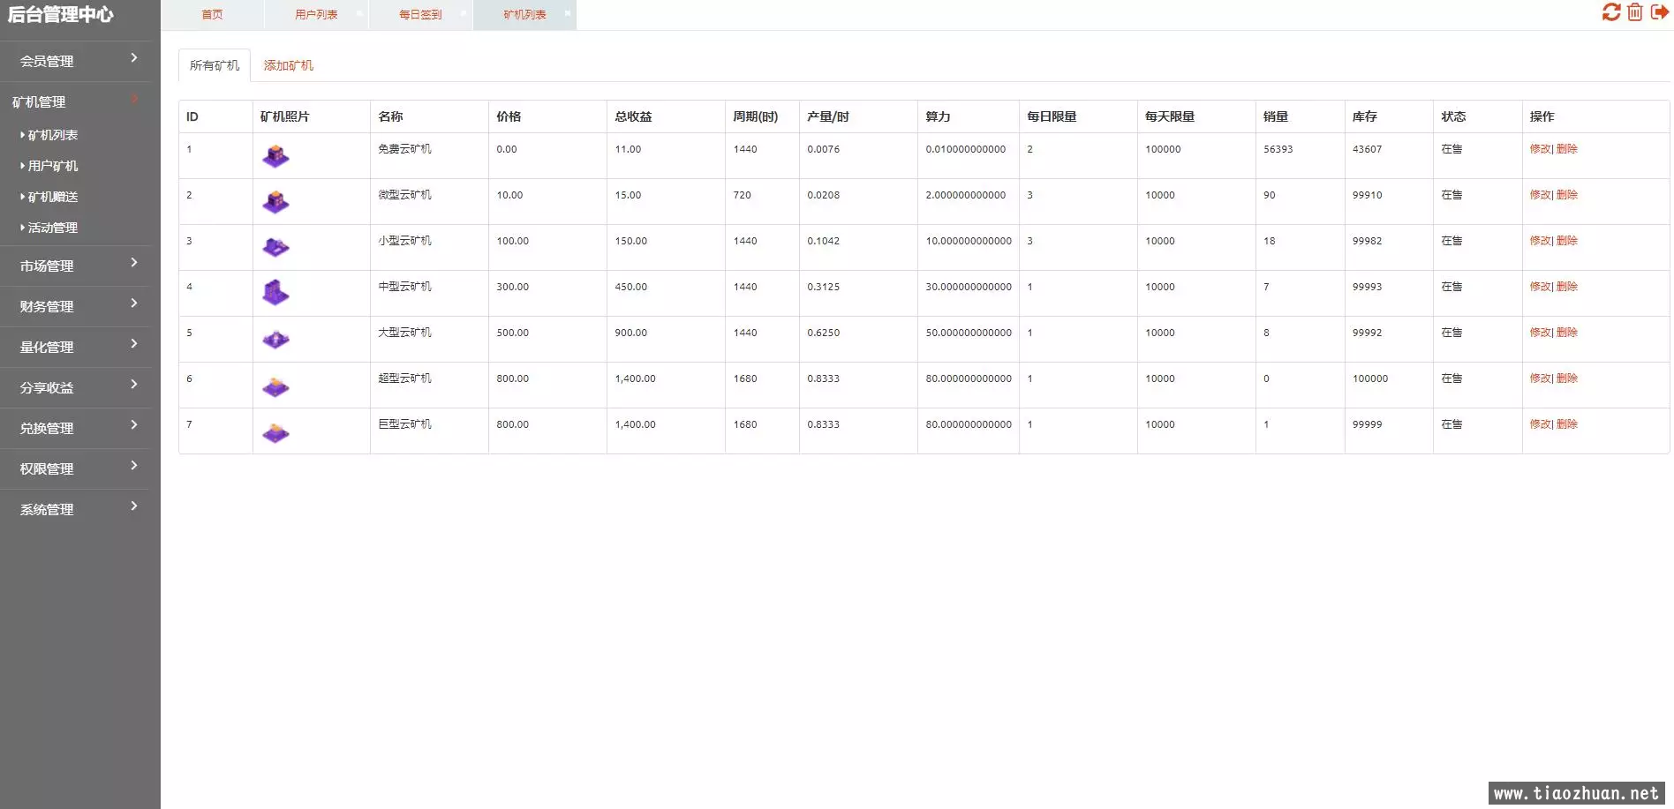Click the trash can icon in header
Viewport: 1674px width, 809px height.
point(1635,12)
